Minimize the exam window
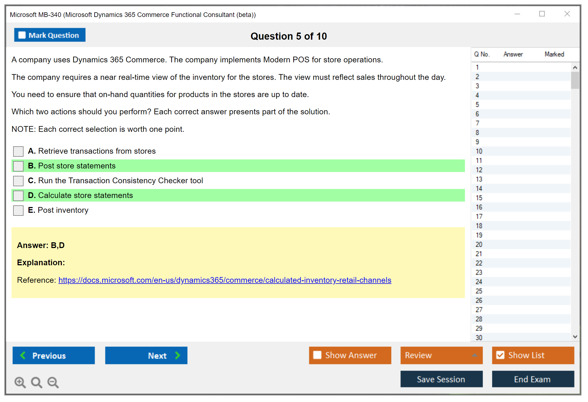 tap(517, 14)
